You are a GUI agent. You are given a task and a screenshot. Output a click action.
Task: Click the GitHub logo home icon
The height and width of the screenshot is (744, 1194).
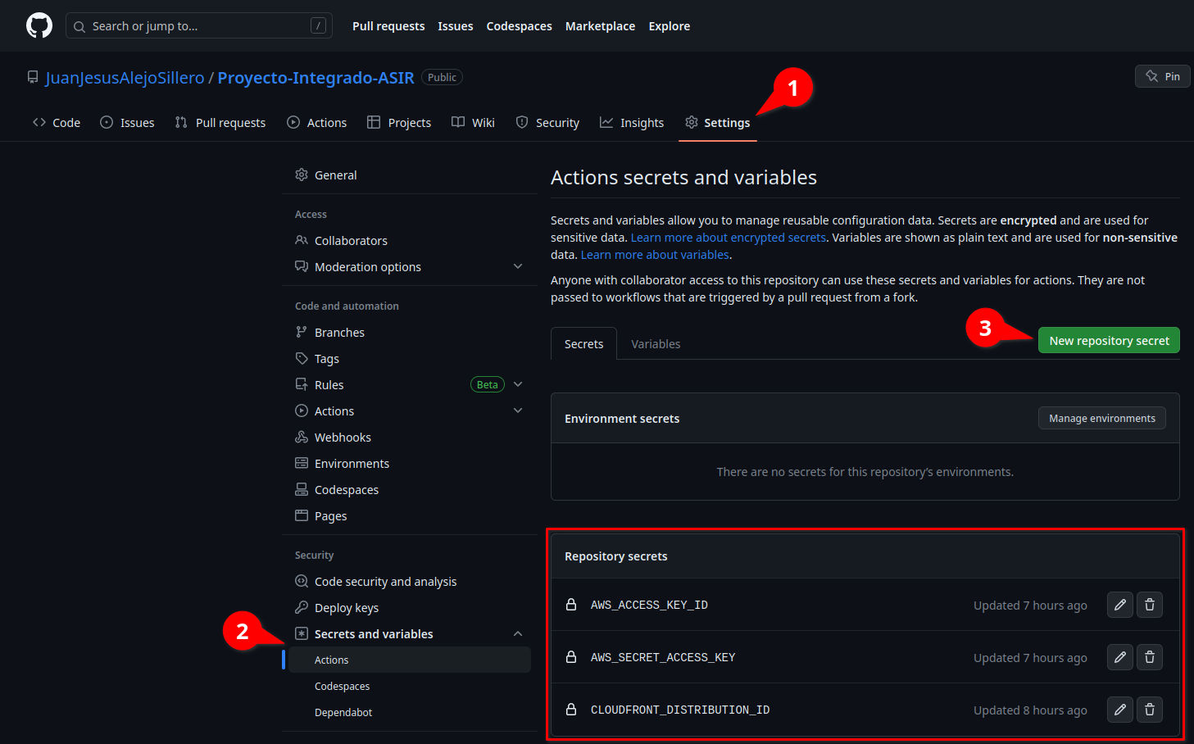coord(39,25)
